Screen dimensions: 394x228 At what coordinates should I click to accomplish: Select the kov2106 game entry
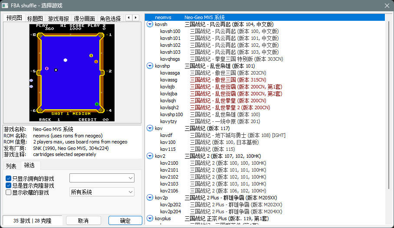coord(265,191)
